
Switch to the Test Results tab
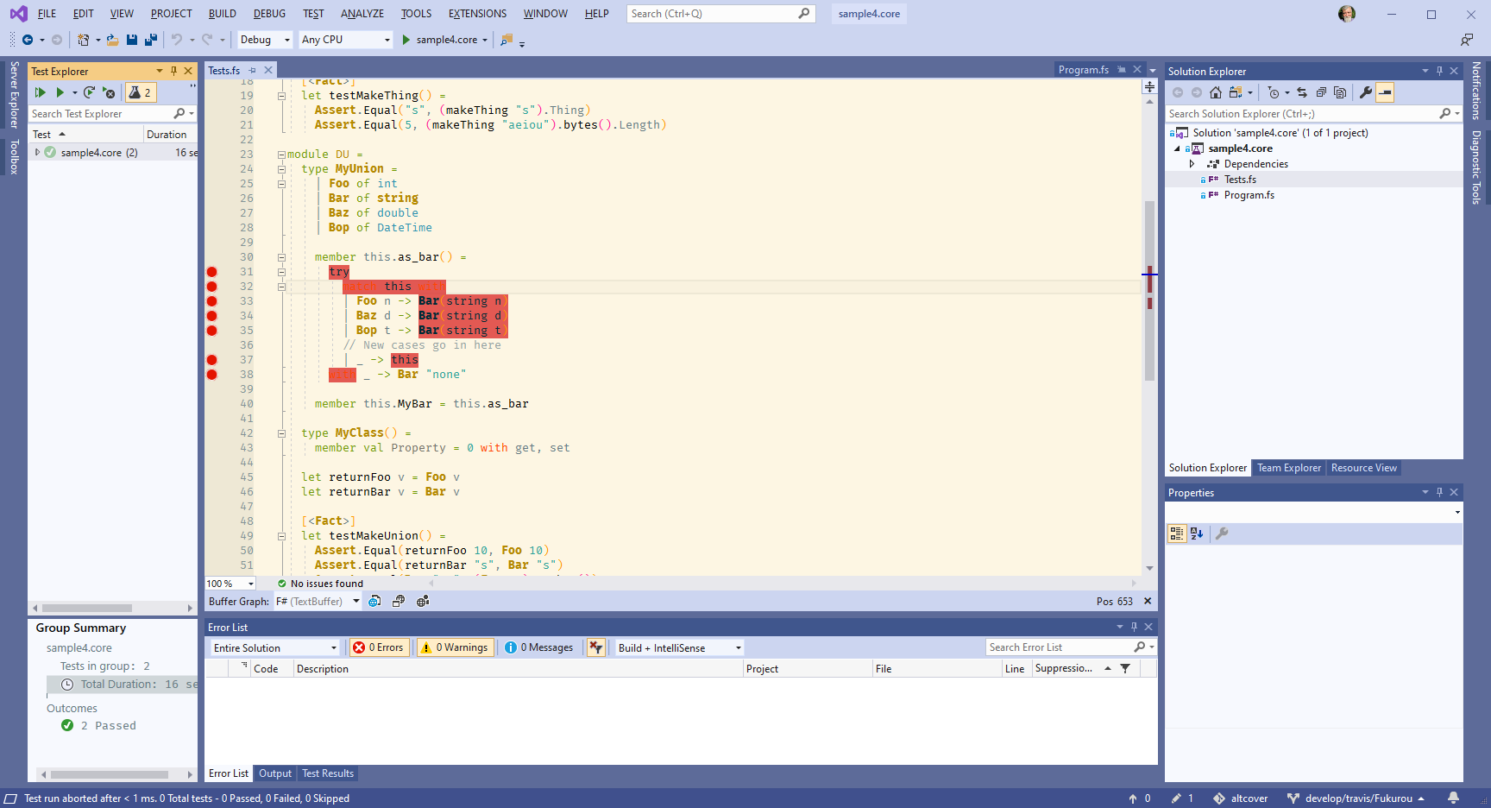coord(328,773)
